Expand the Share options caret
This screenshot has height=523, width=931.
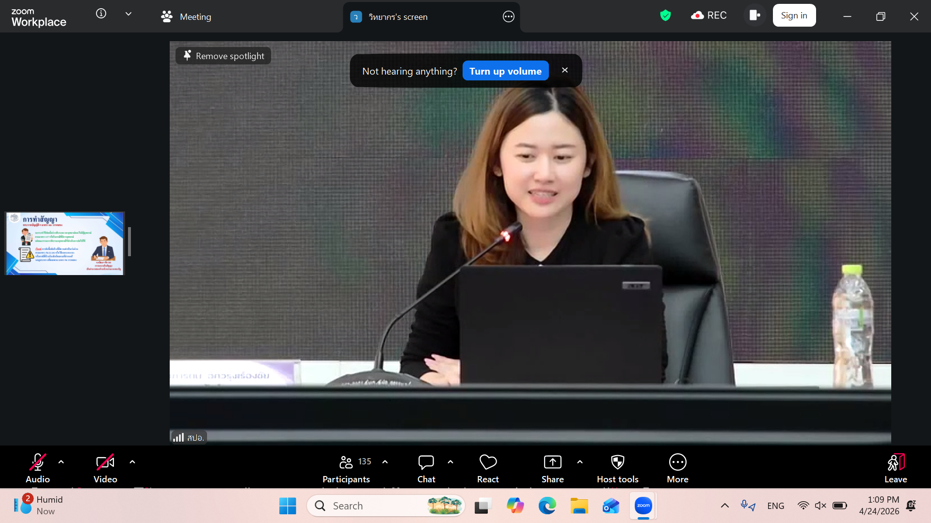(x=580, y=462)
